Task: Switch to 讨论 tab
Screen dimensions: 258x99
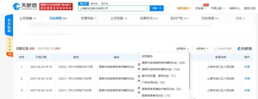Action: [x=240, y=18]
